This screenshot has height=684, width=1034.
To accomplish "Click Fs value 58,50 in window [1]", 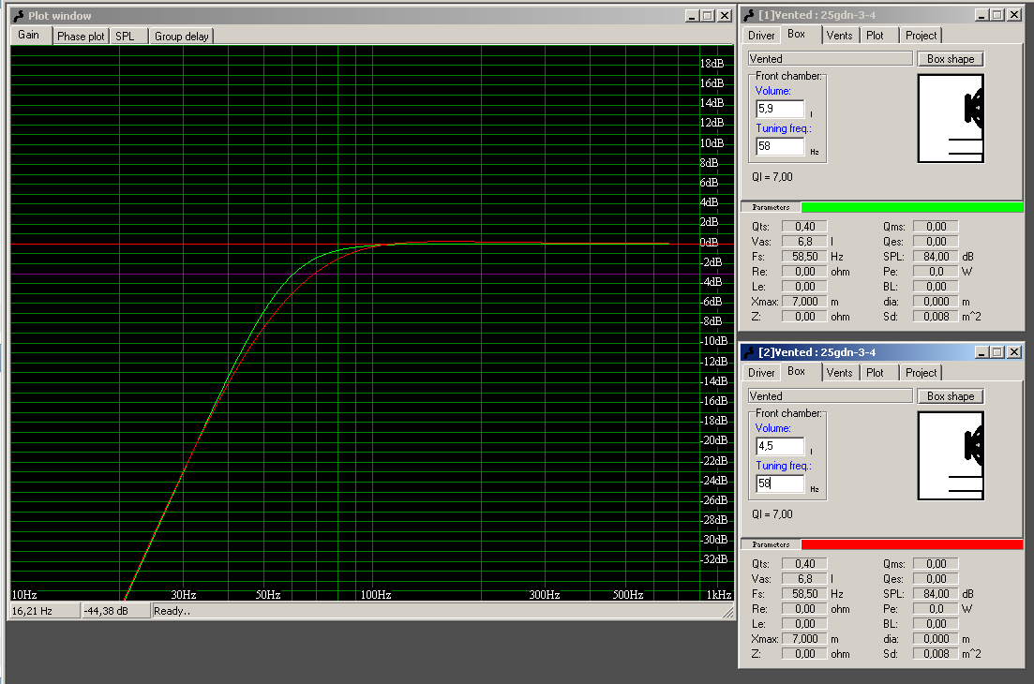I will click(x=804, y=257).
